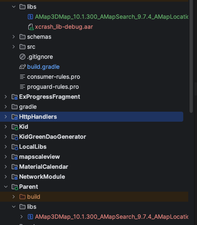Click the KidGreenDaoGenerator module icon
The height and width of the screenshot is (225, 197).
pos(15,137)
